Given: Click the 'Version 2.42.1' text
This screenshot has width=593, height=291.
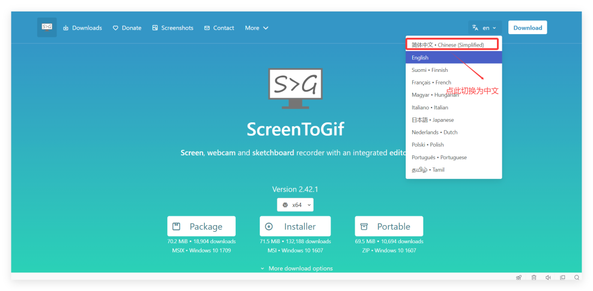Looking at the screenshot, I should 295,189.
